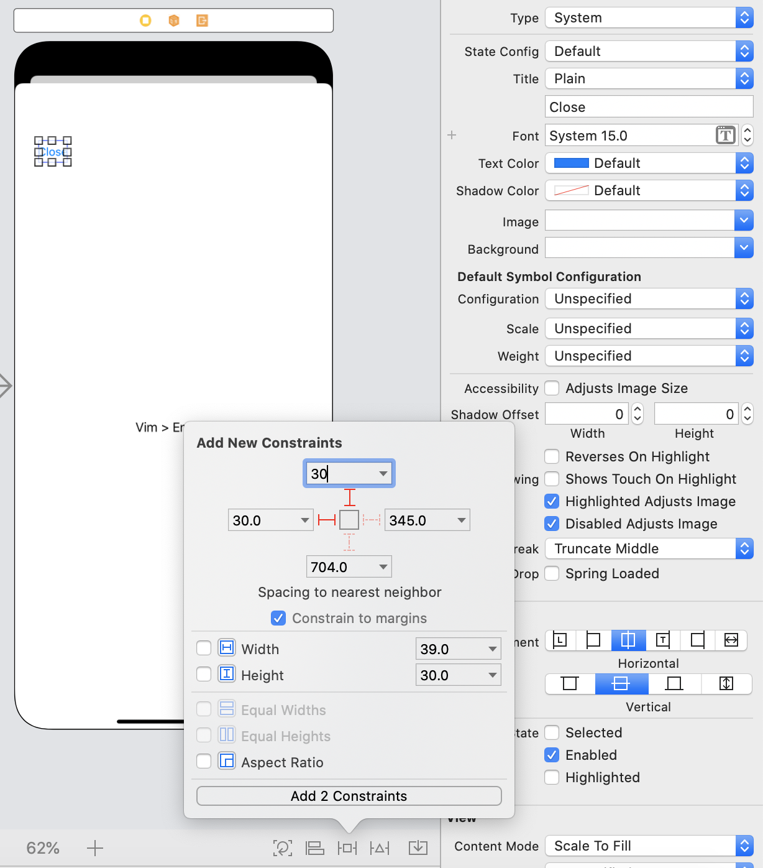Open the Truncate Middle line break dropdown

point(649,548)
